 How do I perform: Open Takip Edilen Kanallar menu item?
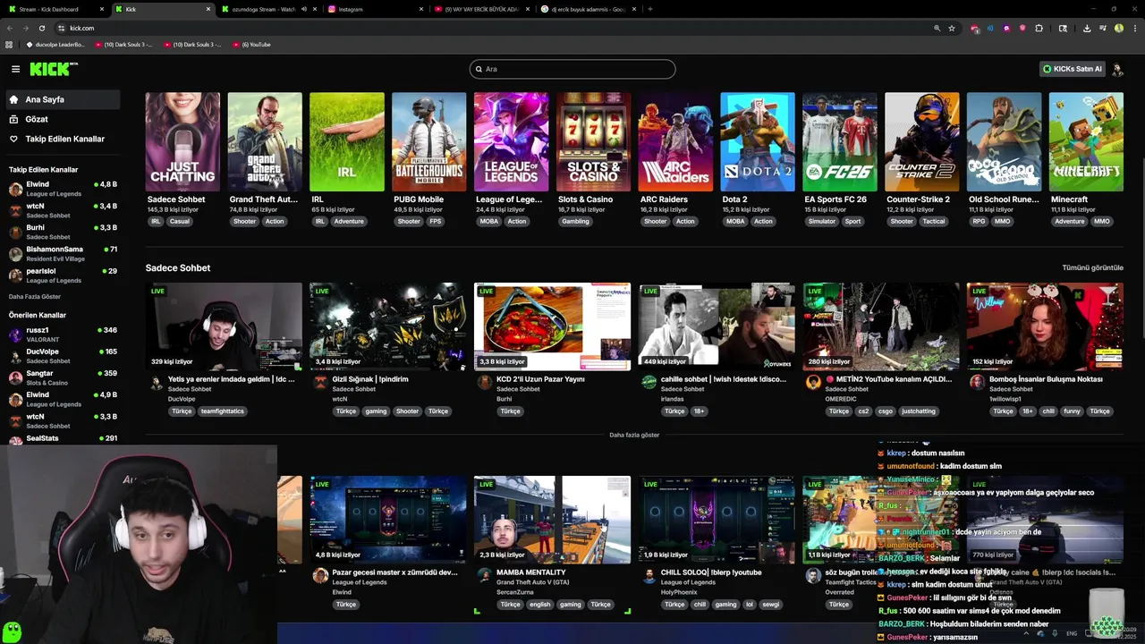coord(63,139)
